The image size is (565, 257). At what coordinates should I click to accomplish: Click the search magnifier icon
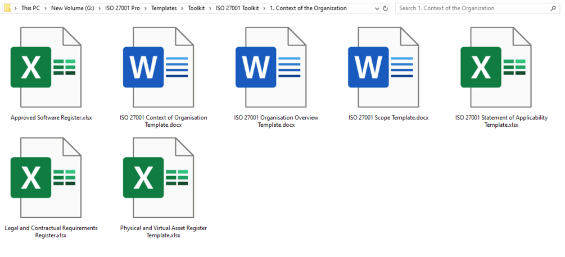click(553, 8)
